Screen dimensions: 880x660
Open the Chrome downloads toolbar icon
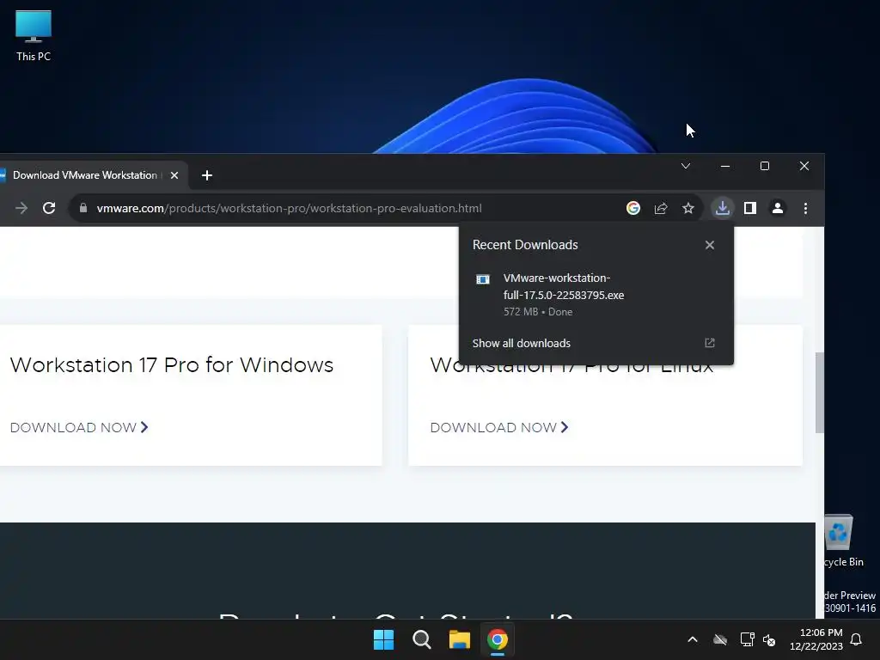(722, 208)
